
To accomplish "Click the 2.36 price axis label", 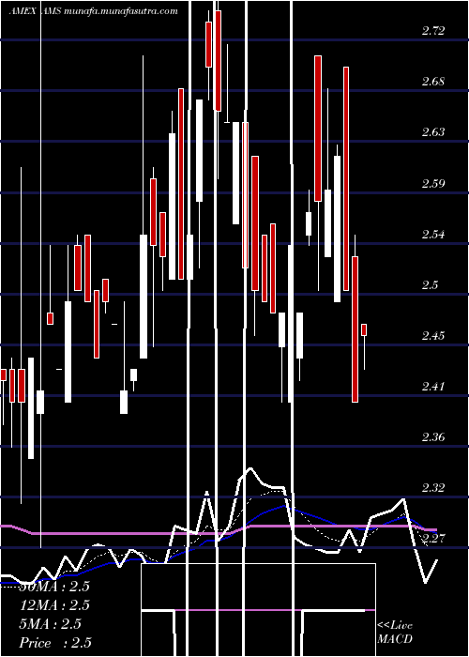I will click(433, 437).
